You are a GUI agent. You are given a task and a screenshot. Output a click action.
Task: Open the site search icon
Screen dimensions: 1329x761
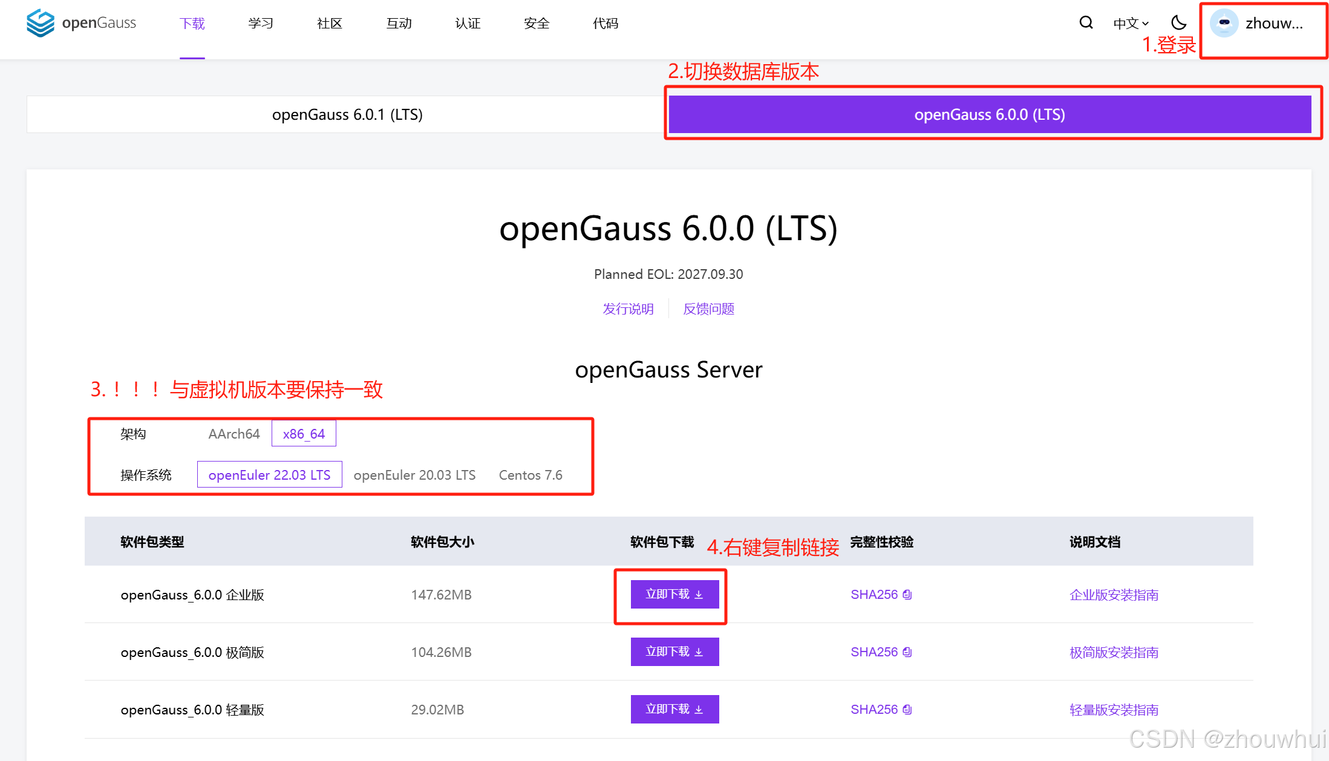click(1086, 23)
